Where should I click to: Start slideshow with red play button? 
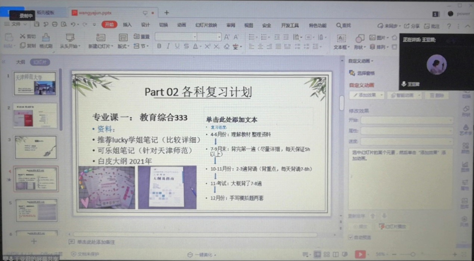(x=360, y=254)
